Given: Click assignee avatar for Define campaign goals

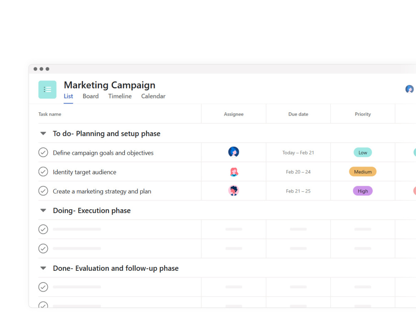Looking at the screenshot, I should click(233, 152).
